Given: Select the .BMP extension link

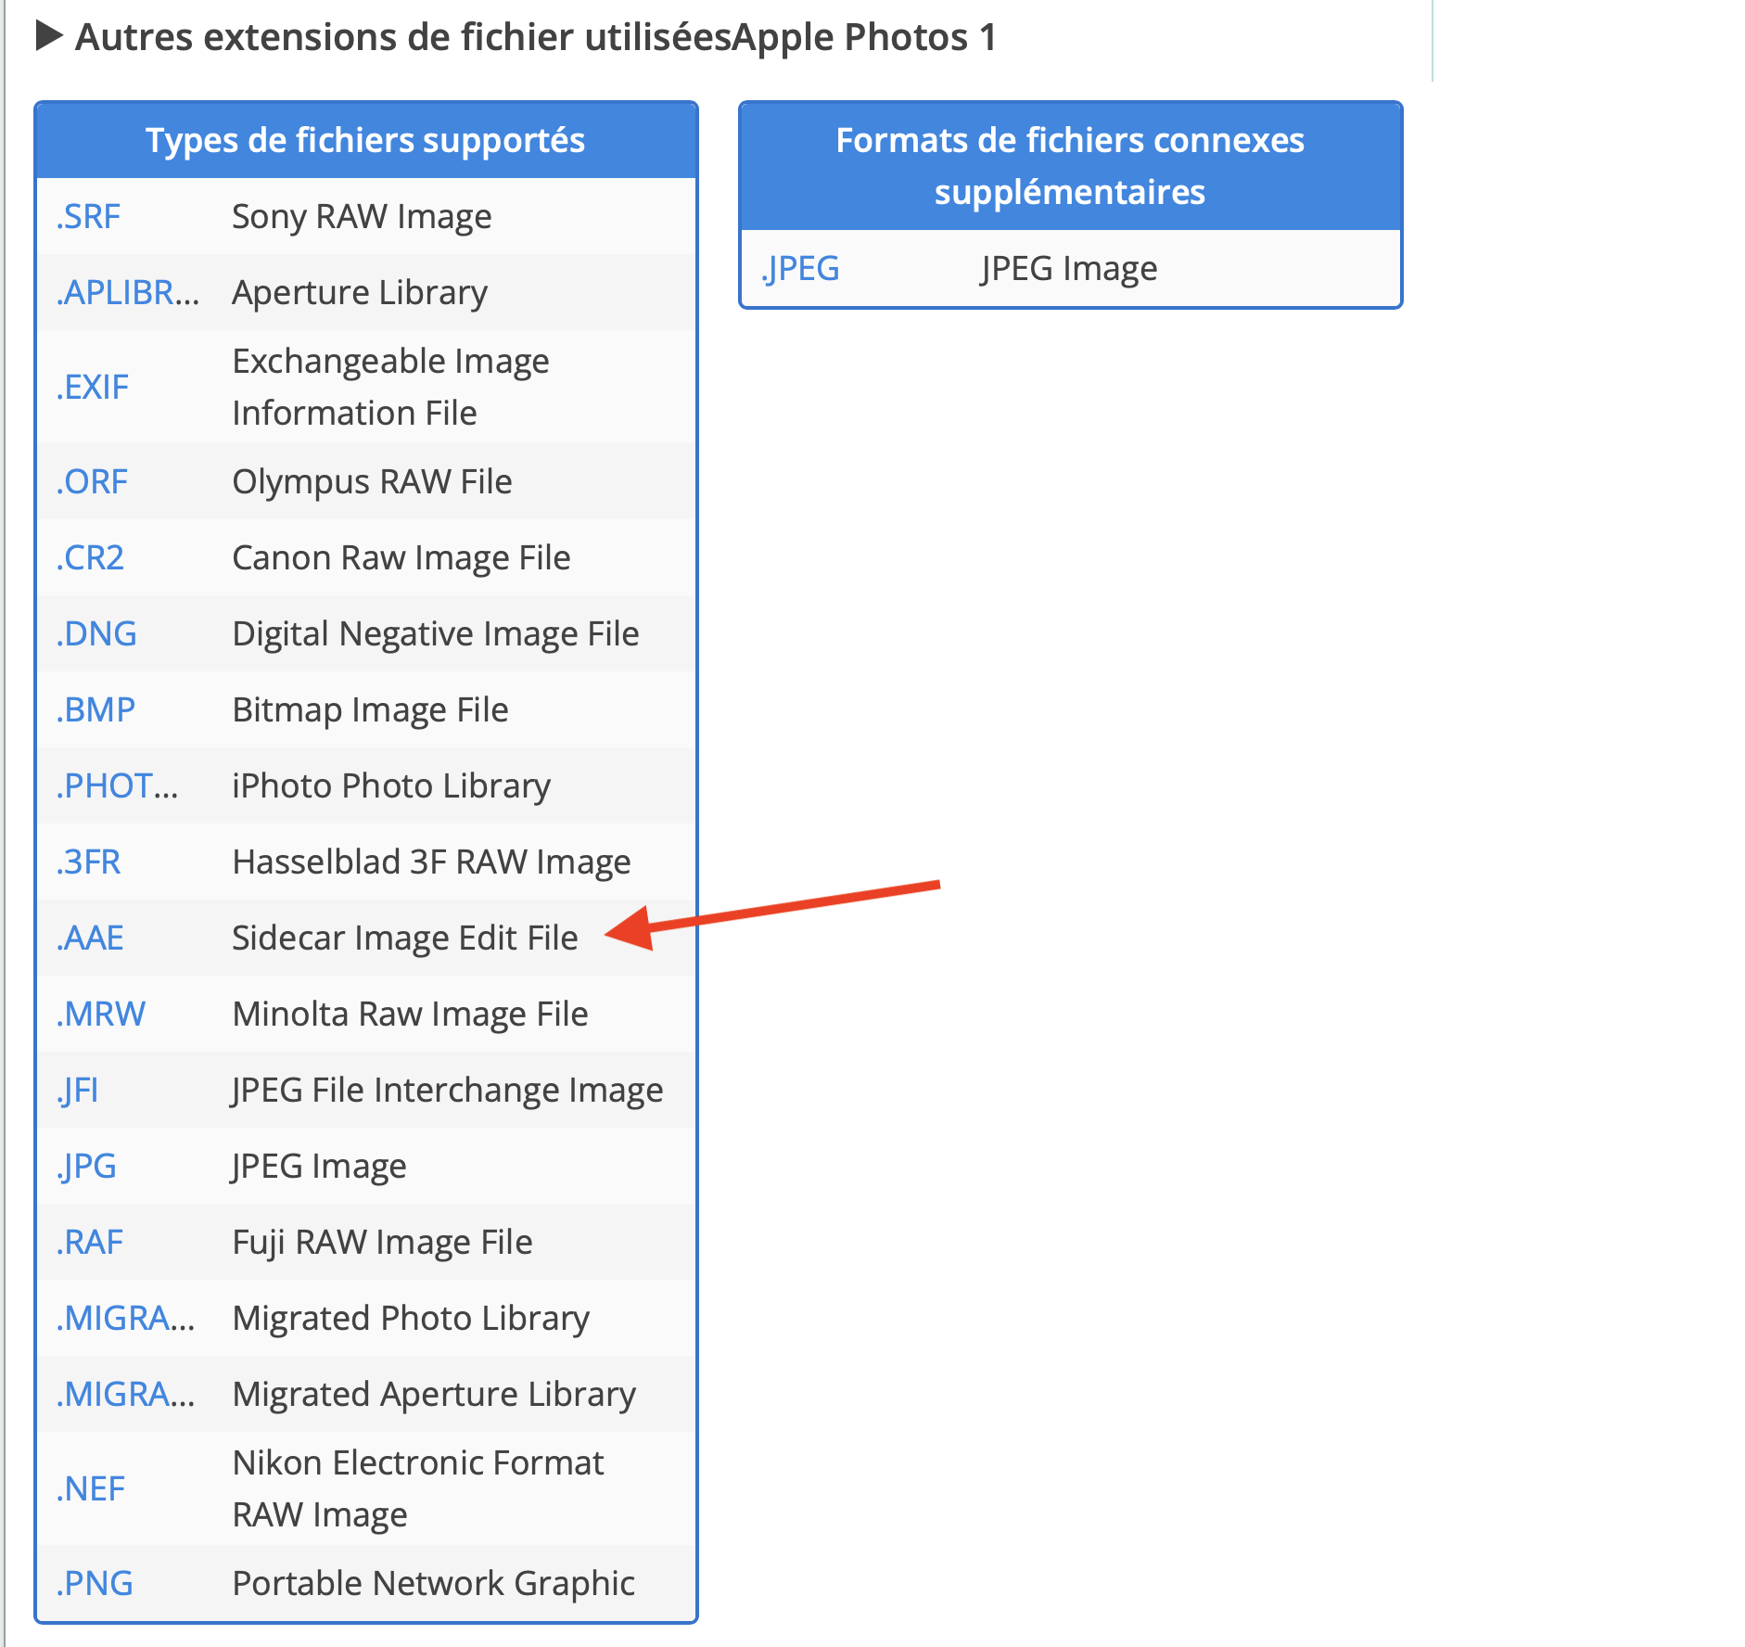Looking at the screenshot, I should (x=96, y=710).
